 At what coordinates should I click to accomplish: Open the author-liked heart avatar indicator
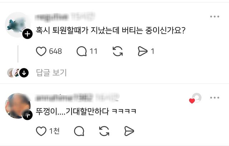[195, 98]
